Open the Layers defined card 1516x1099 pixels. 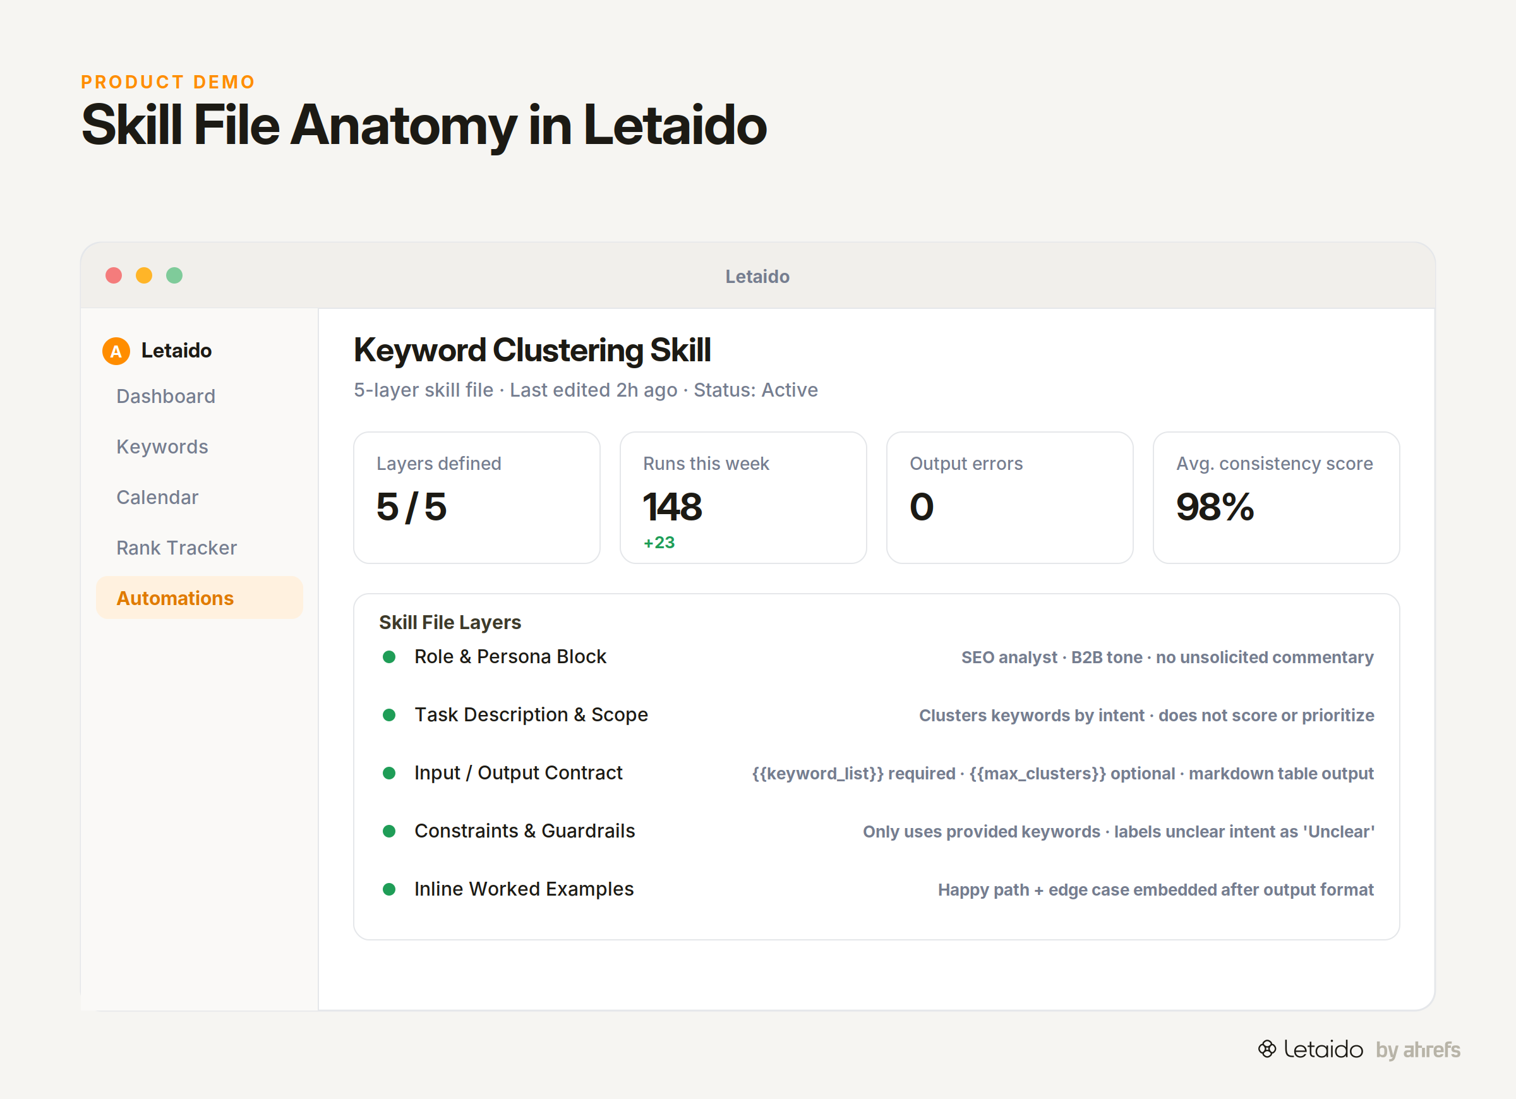(476, 497)
